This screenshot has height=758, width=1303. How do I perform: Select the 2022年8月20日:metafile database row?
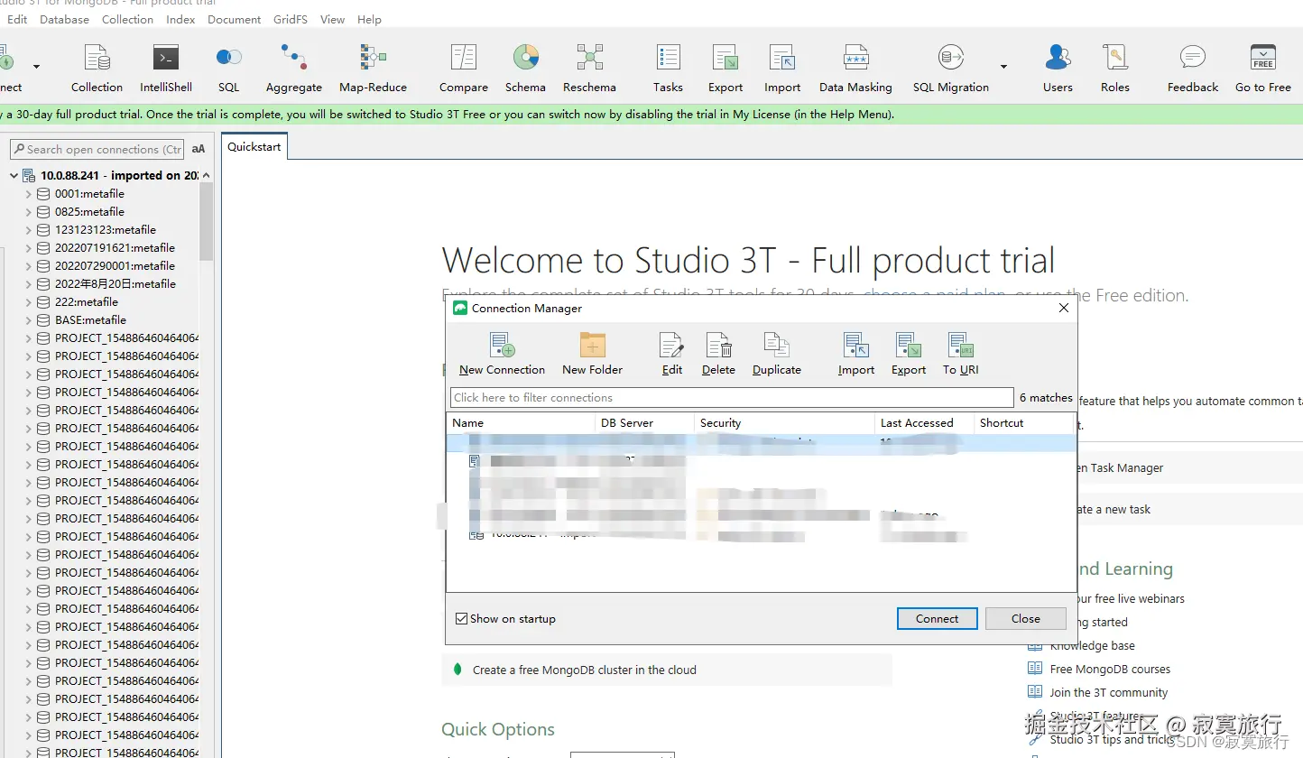(115, 284)
